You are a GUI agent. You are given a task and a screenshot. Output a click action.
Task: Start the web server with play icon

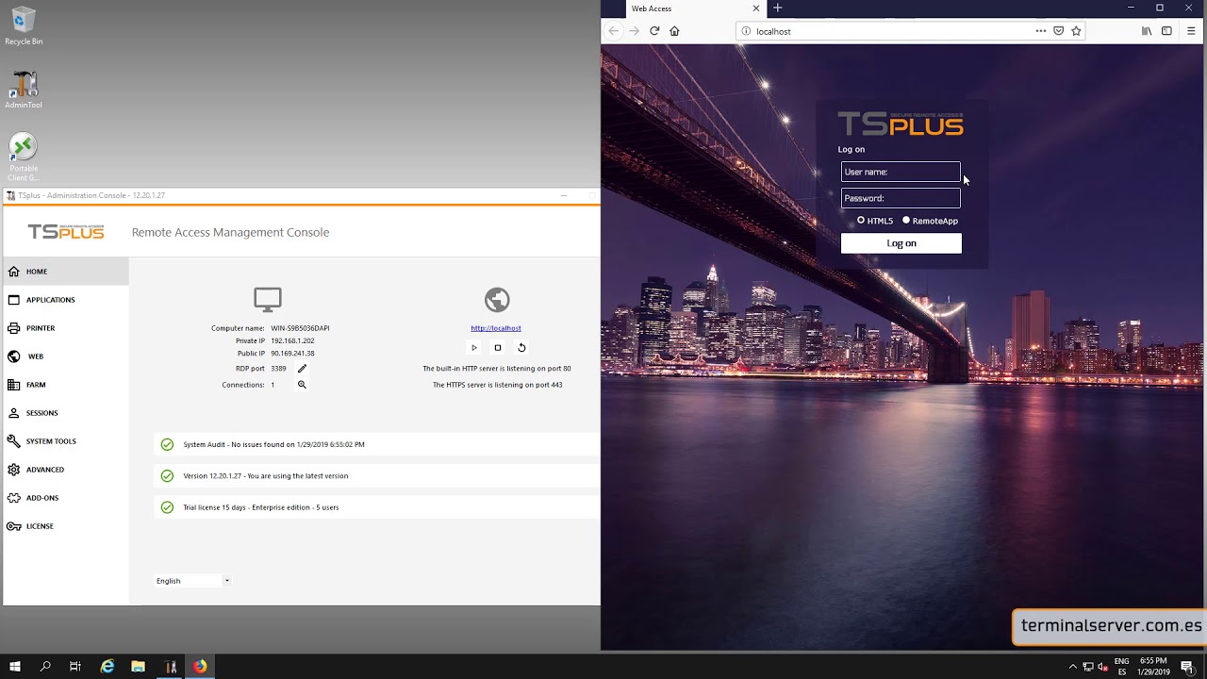(474, 348)
